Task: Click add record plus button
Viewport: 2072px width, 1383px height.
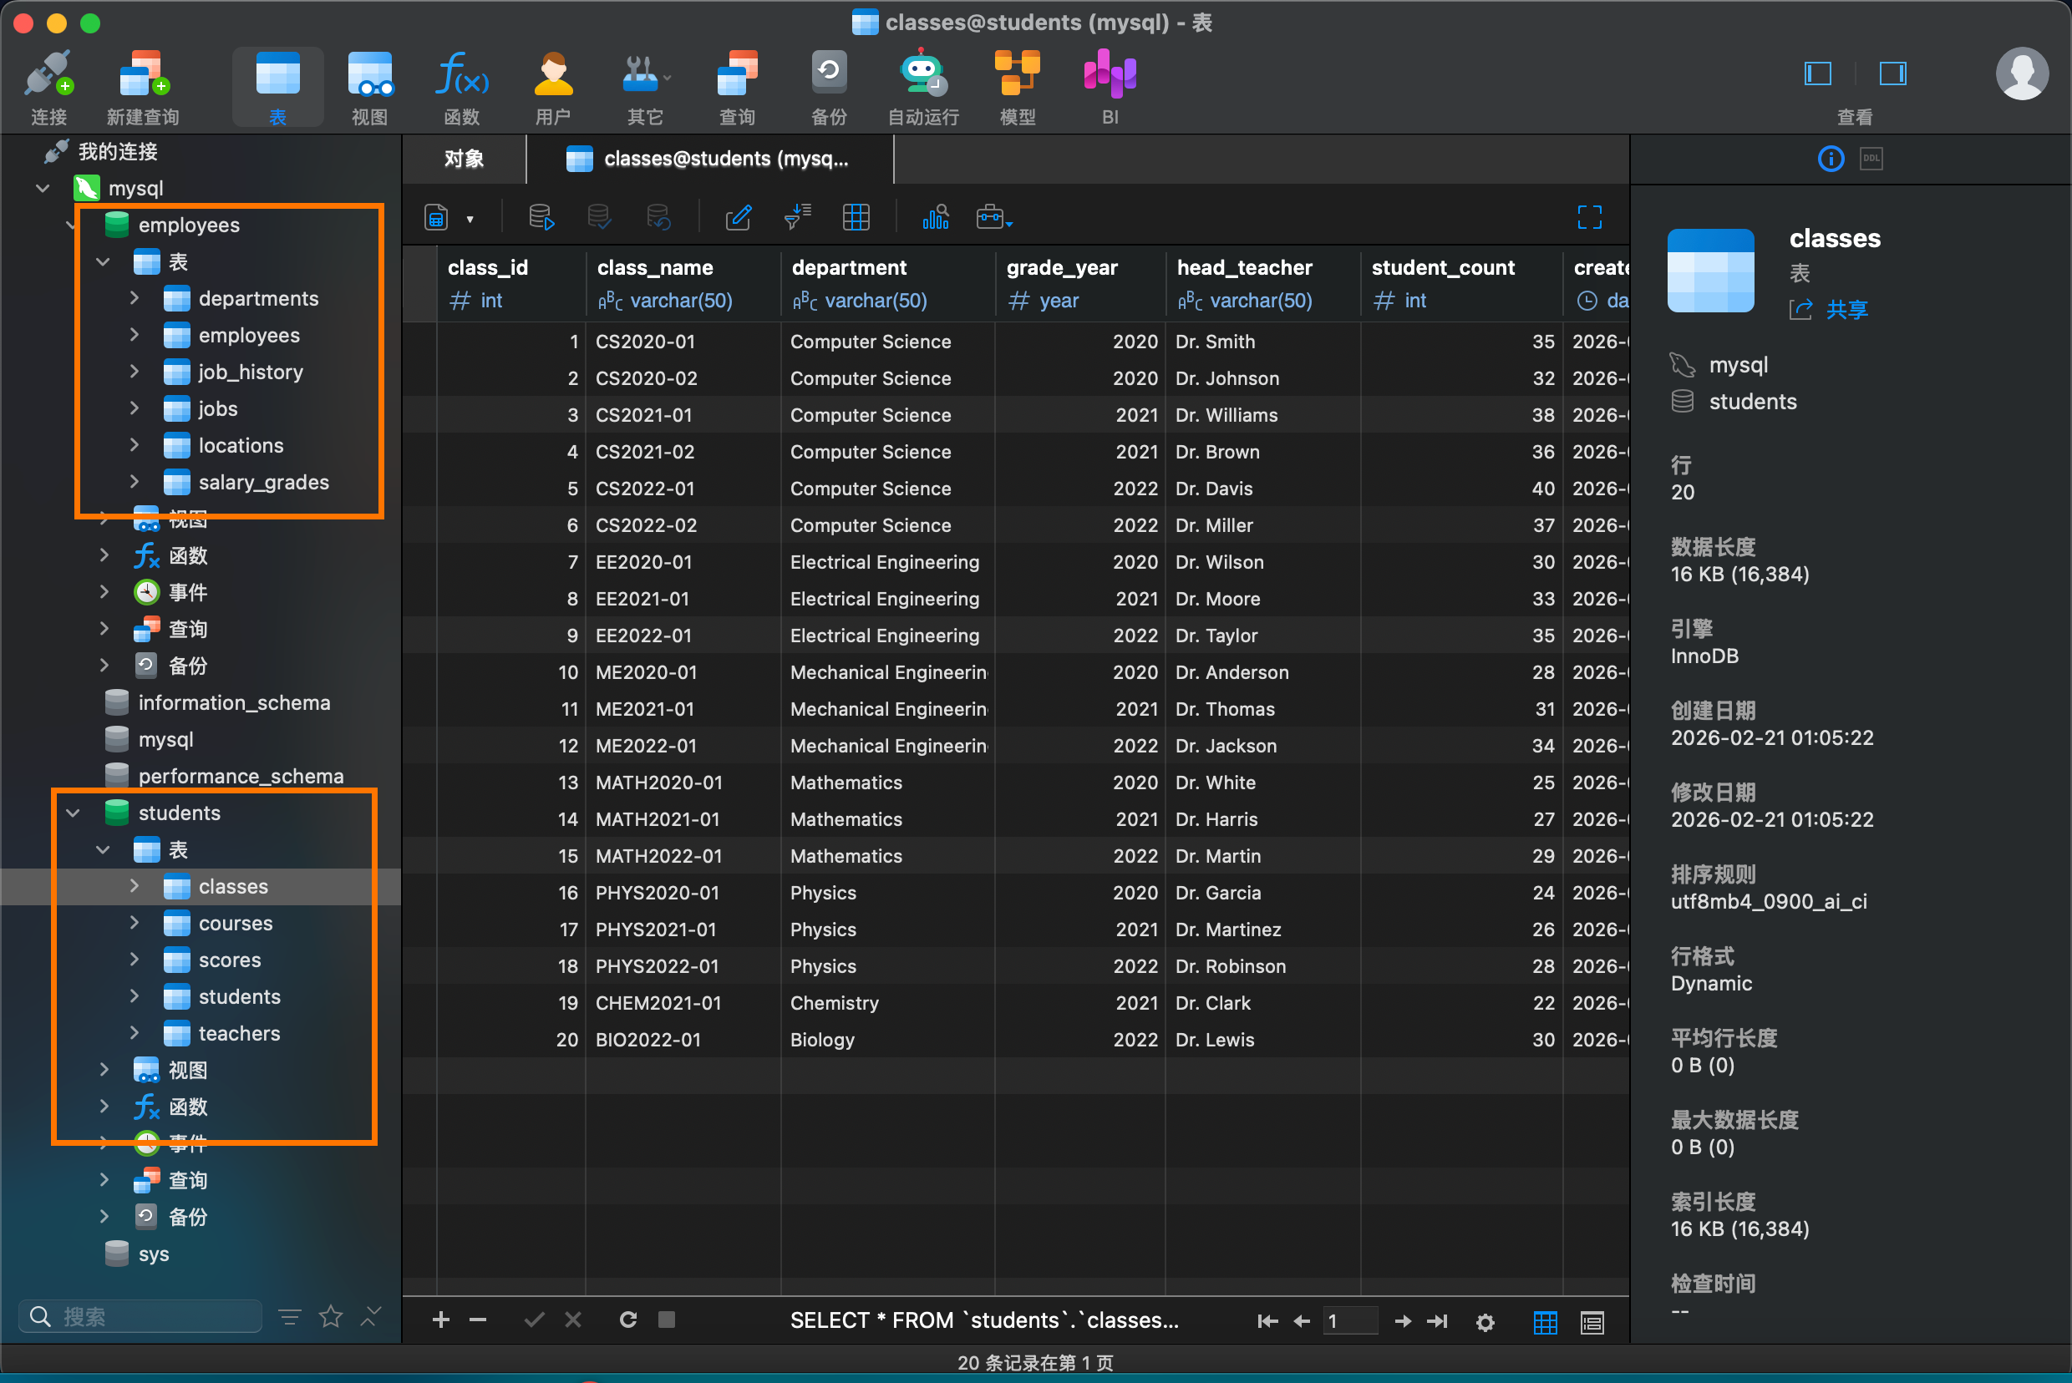Action: pyautogui.click(x=440, y=1320)
